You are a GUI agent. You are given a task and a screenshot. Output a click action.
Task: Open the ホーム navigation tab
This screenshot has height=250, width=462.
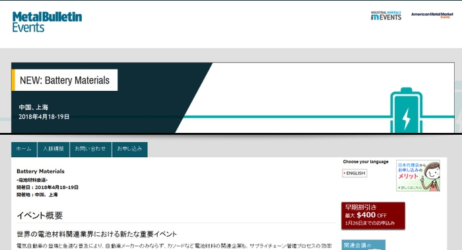pos(24,149)
